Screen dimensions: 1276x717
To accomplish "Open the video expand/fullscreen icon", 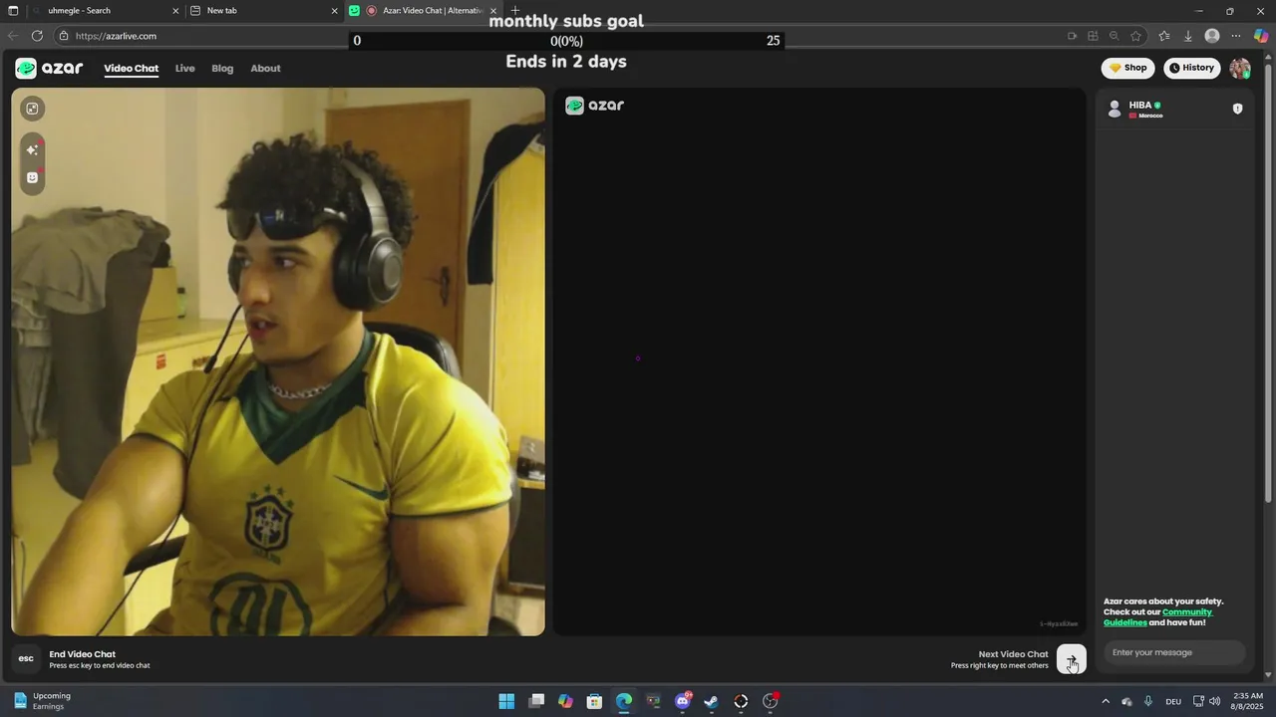I will 32,109.
